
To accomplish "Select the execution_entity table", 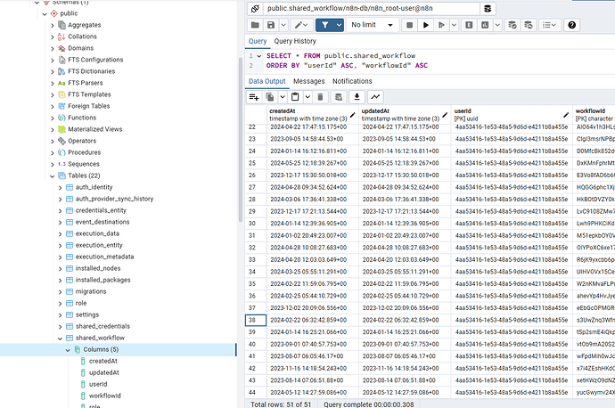I will point(99,245).
